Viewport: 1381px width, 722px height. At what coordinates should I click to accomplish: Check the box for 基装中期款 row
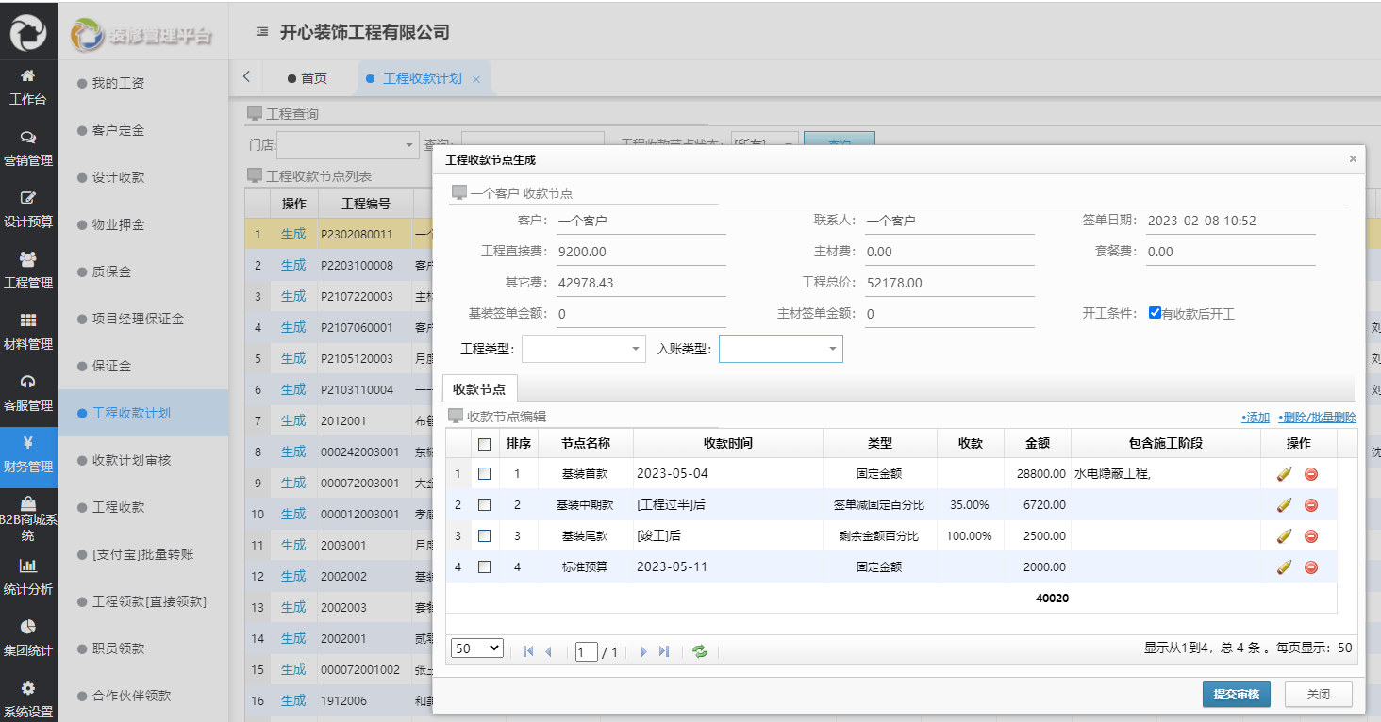[x=484, y=505]
